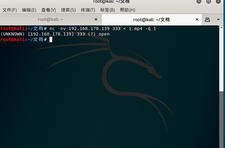The width and height of the screenshot is (225, 148).
Task: Click the scrollbar up arrow
Action: [221, 27]
